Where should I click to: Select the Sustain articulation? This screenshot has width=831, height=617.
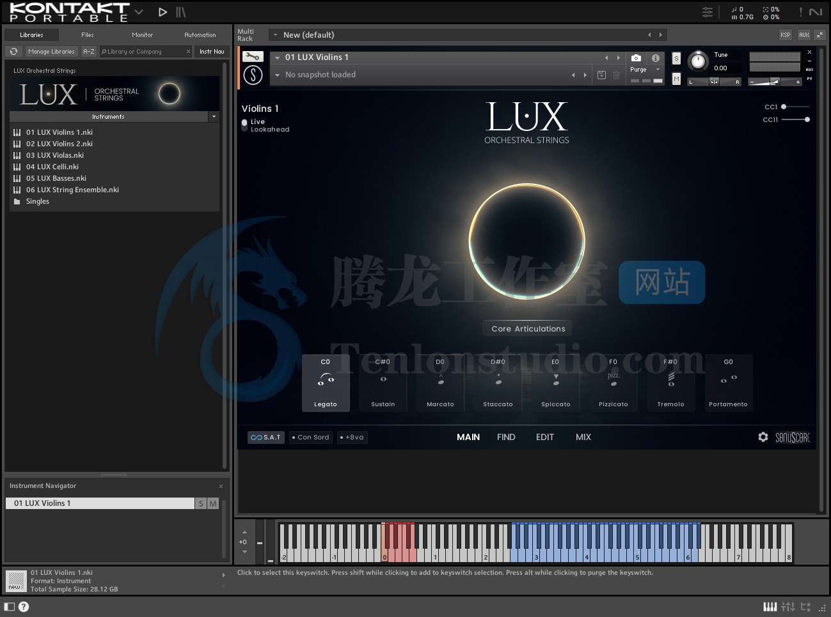(383, 383)
